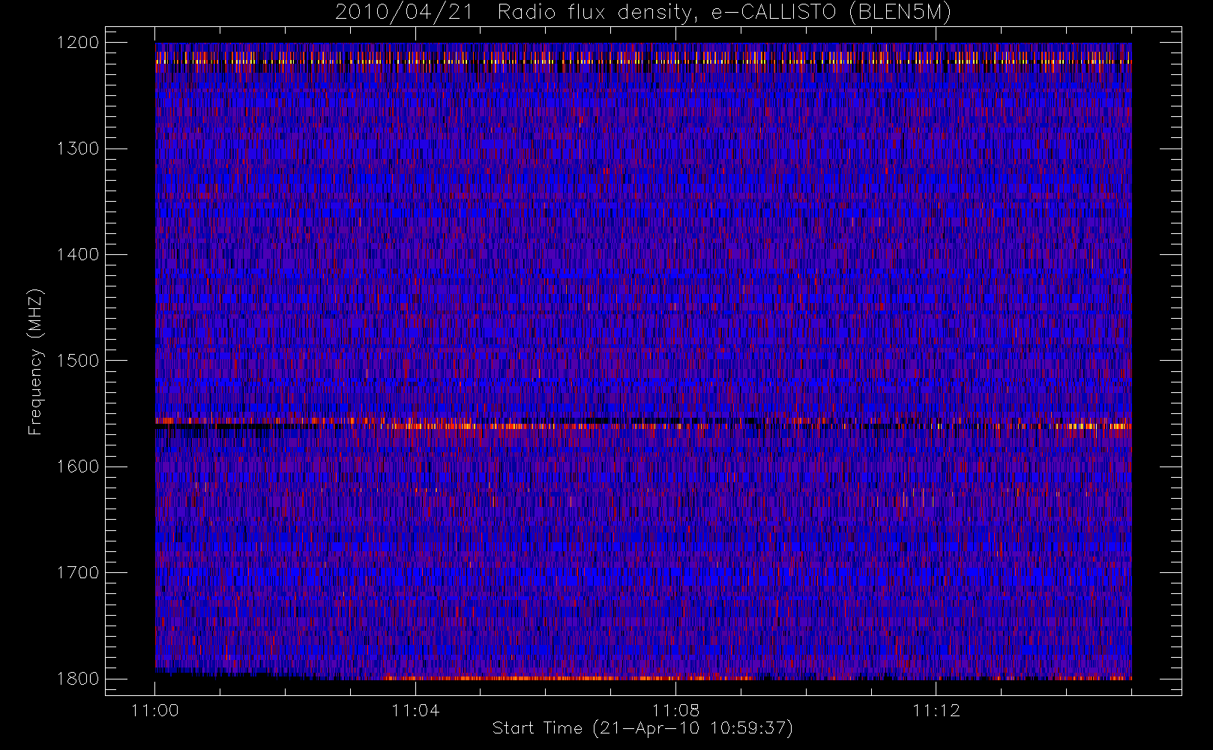Click the 11:08 time tick label
Screen dimensions: 1213x750
(x=675, y=710)
